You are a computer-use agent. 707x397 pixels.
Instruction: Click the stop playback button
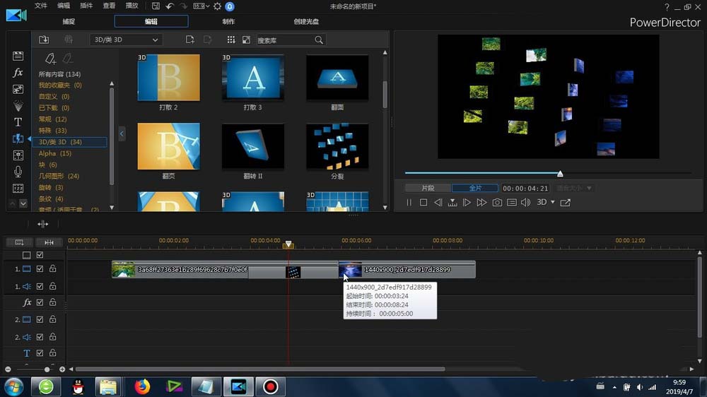click(x=423, y=202)
